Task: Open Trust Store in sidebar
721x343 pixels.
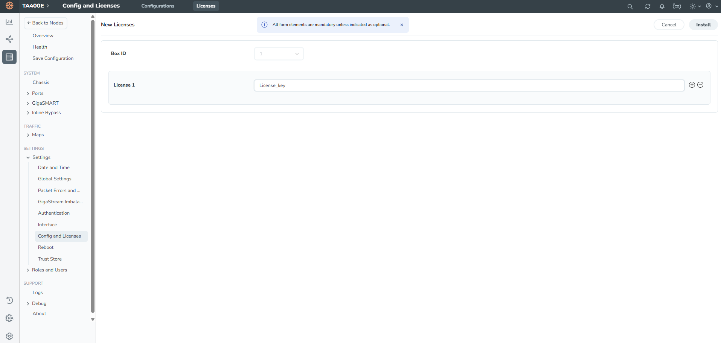Action: (50, 259)
